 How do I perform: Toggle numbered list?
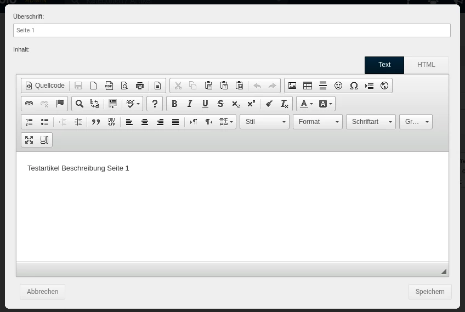click(29, 122)
